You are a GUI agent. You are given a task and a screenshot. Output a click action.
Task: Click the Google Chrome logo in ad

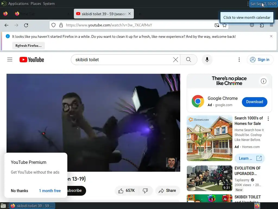[x=198, y=101]
